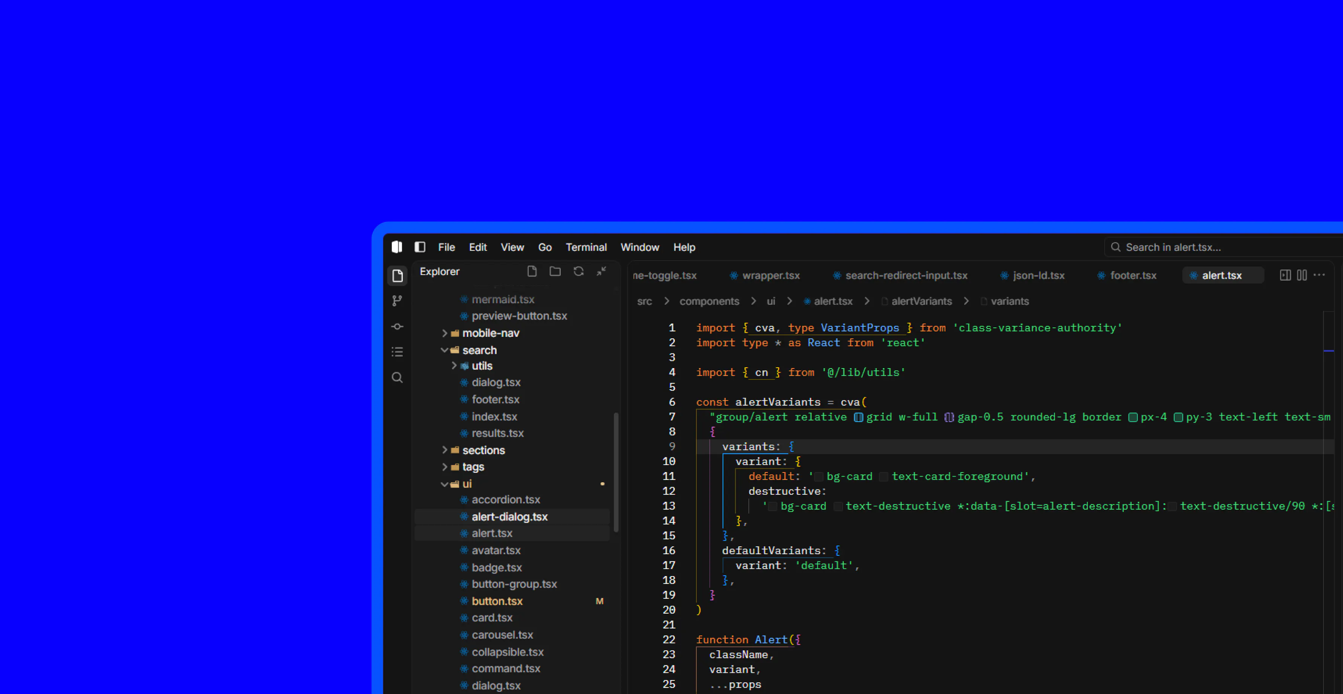Click the variants breadcrumb
The image size is (1343, 694).
(x=1005, y=301)
